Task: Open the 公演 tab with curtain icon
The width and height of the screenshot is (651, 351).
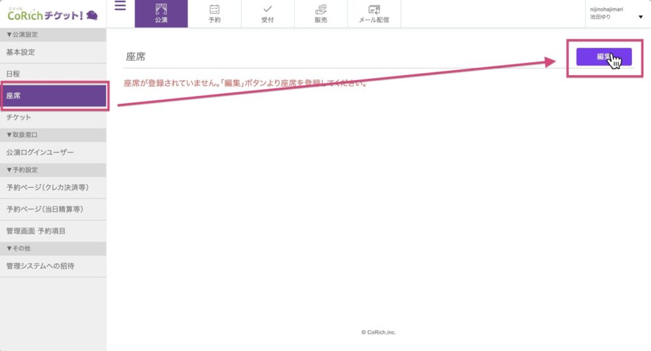Action: point(161,13)
